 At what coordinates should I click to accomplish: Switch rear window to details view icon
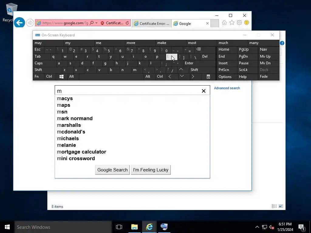pyautogui.click(x=274, y=206)
